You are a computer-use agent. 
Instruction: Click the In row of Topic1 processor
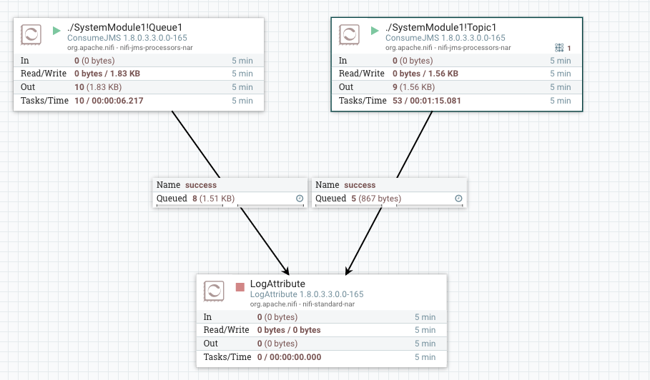point(457,61)
